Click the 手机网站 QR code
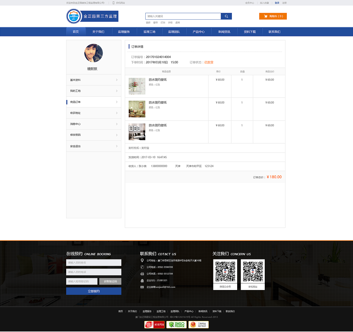 point(253,272)
